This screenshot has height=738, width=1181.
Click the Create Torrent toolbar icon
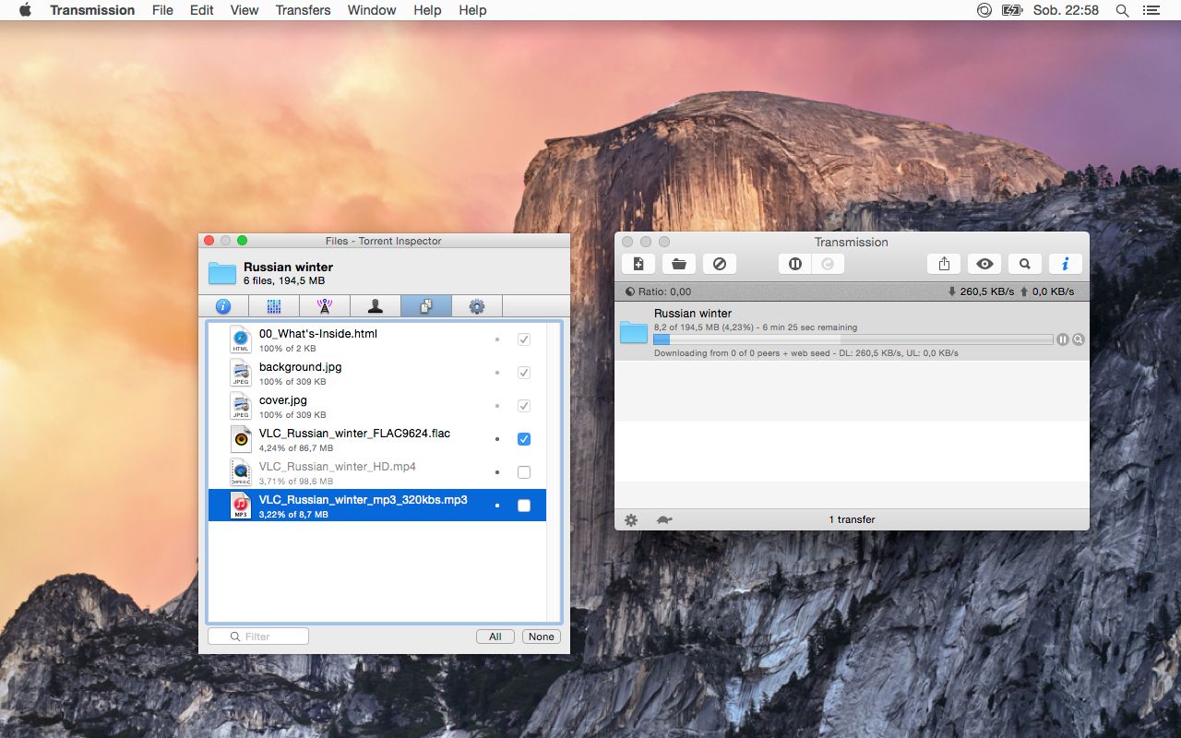pyautogui.click(x=638, y=263)
